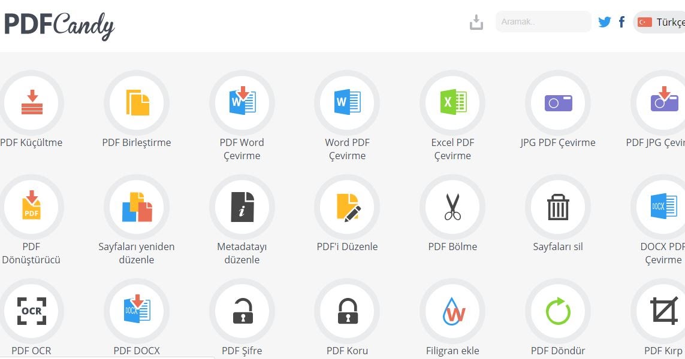Open the Twitter bird icon
685x359 pixels.
[x=605, y=22]
